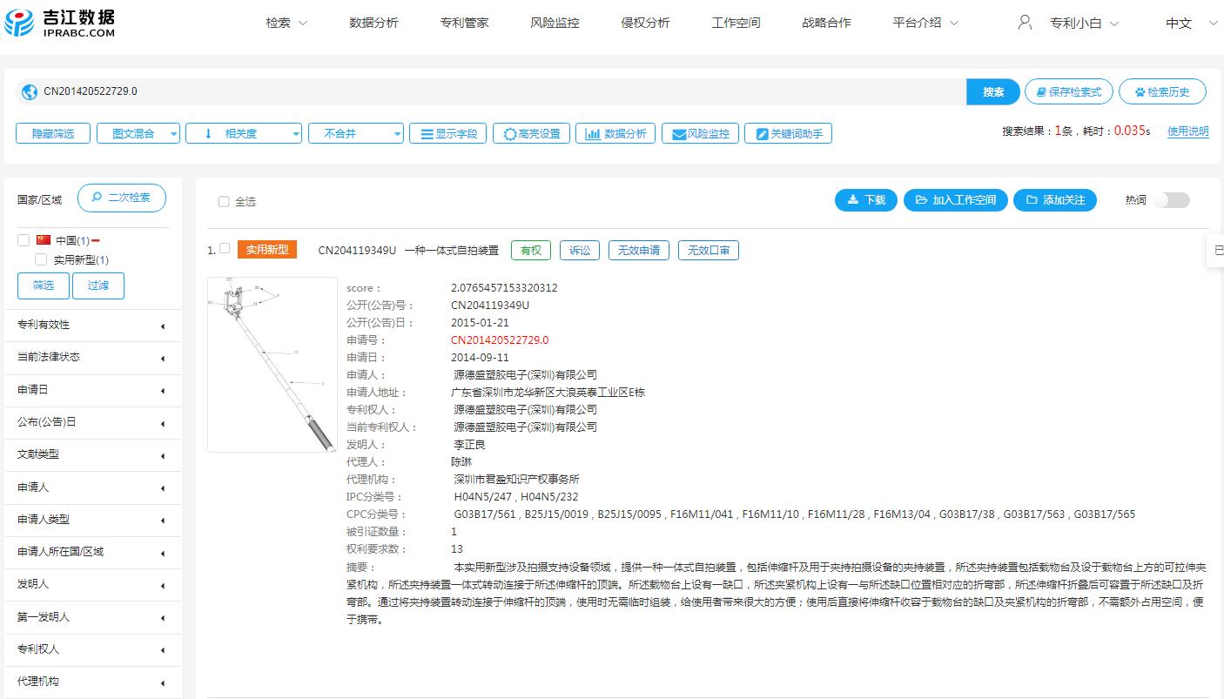
Task: Launch the 风险监控 monitoring tool
Action: [x=700, y=132]
